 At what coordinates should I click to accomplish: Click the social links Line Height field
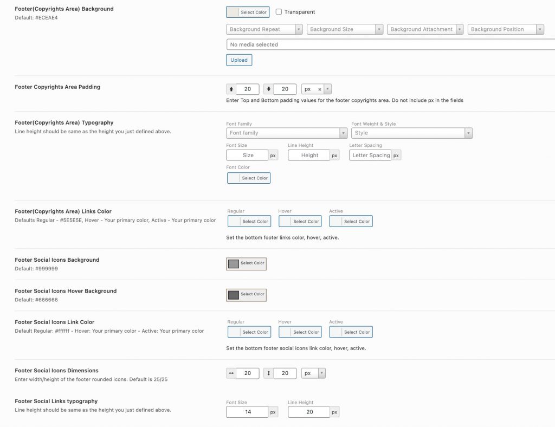coord(309,412)
